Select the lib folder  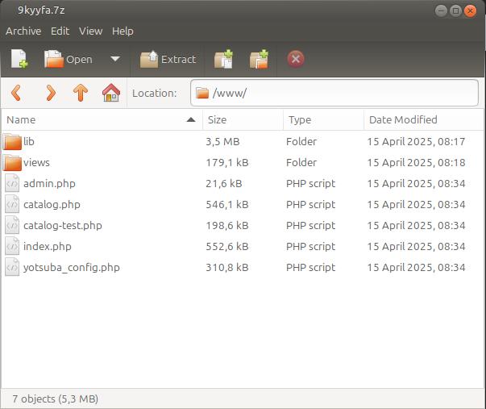(x=28, y=141)
